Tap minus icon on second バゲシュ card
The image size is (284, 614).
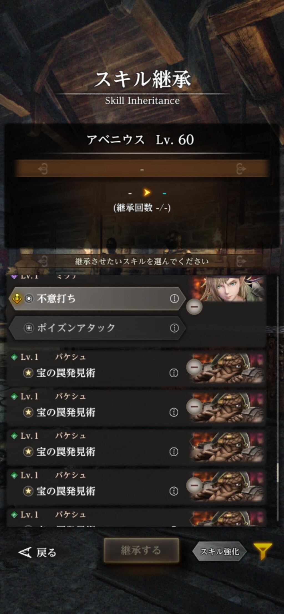[194, 407]
